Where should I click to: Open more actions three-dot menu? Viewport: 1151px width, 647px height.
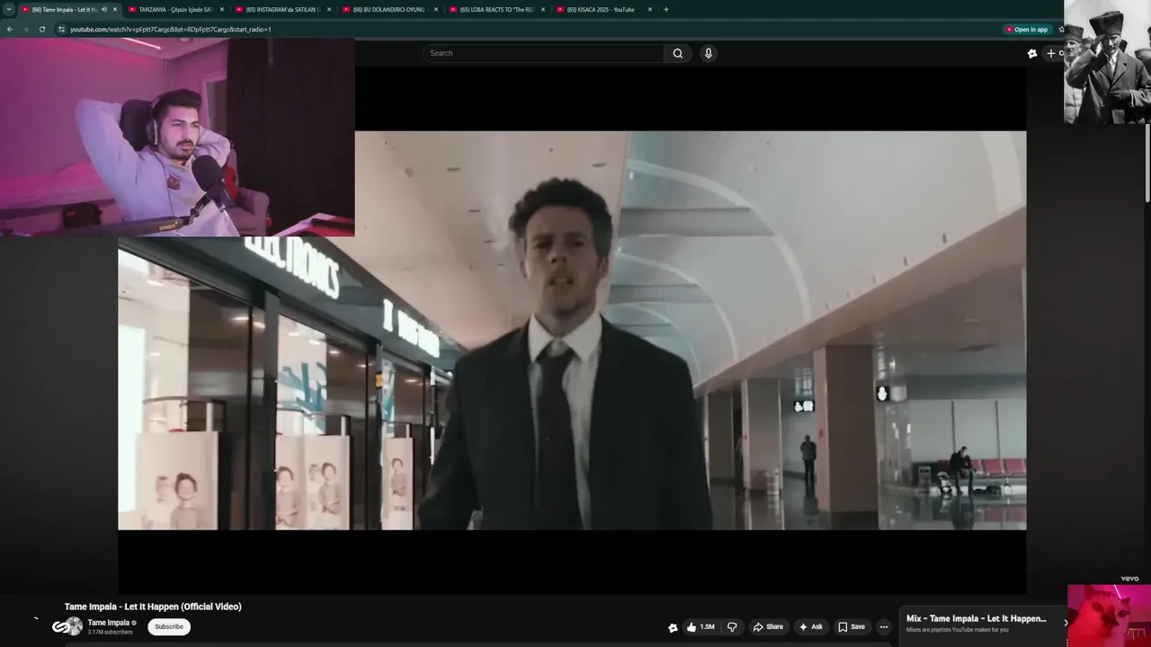point(884,627)
